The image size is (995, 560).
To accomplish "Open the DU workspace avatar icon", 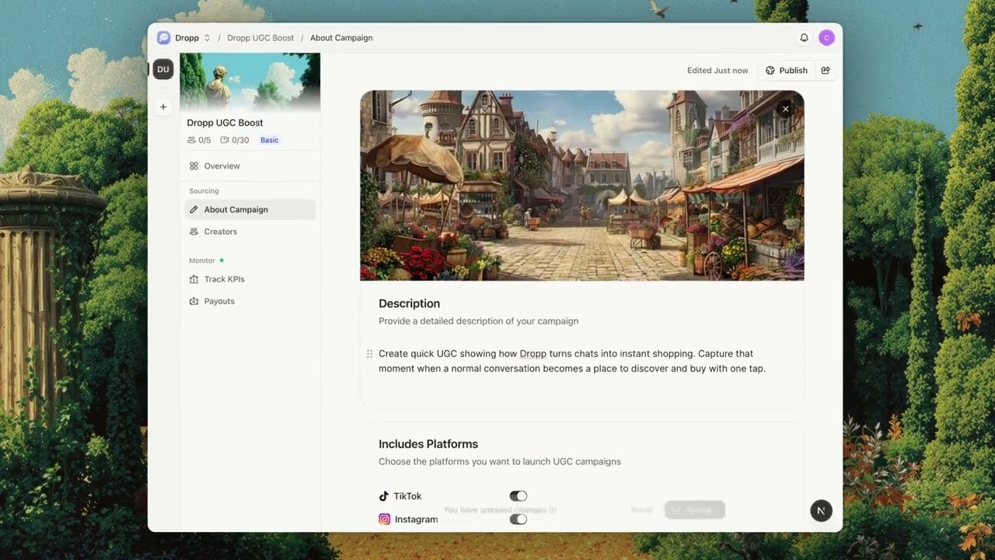I will click(x=163, y=69).
